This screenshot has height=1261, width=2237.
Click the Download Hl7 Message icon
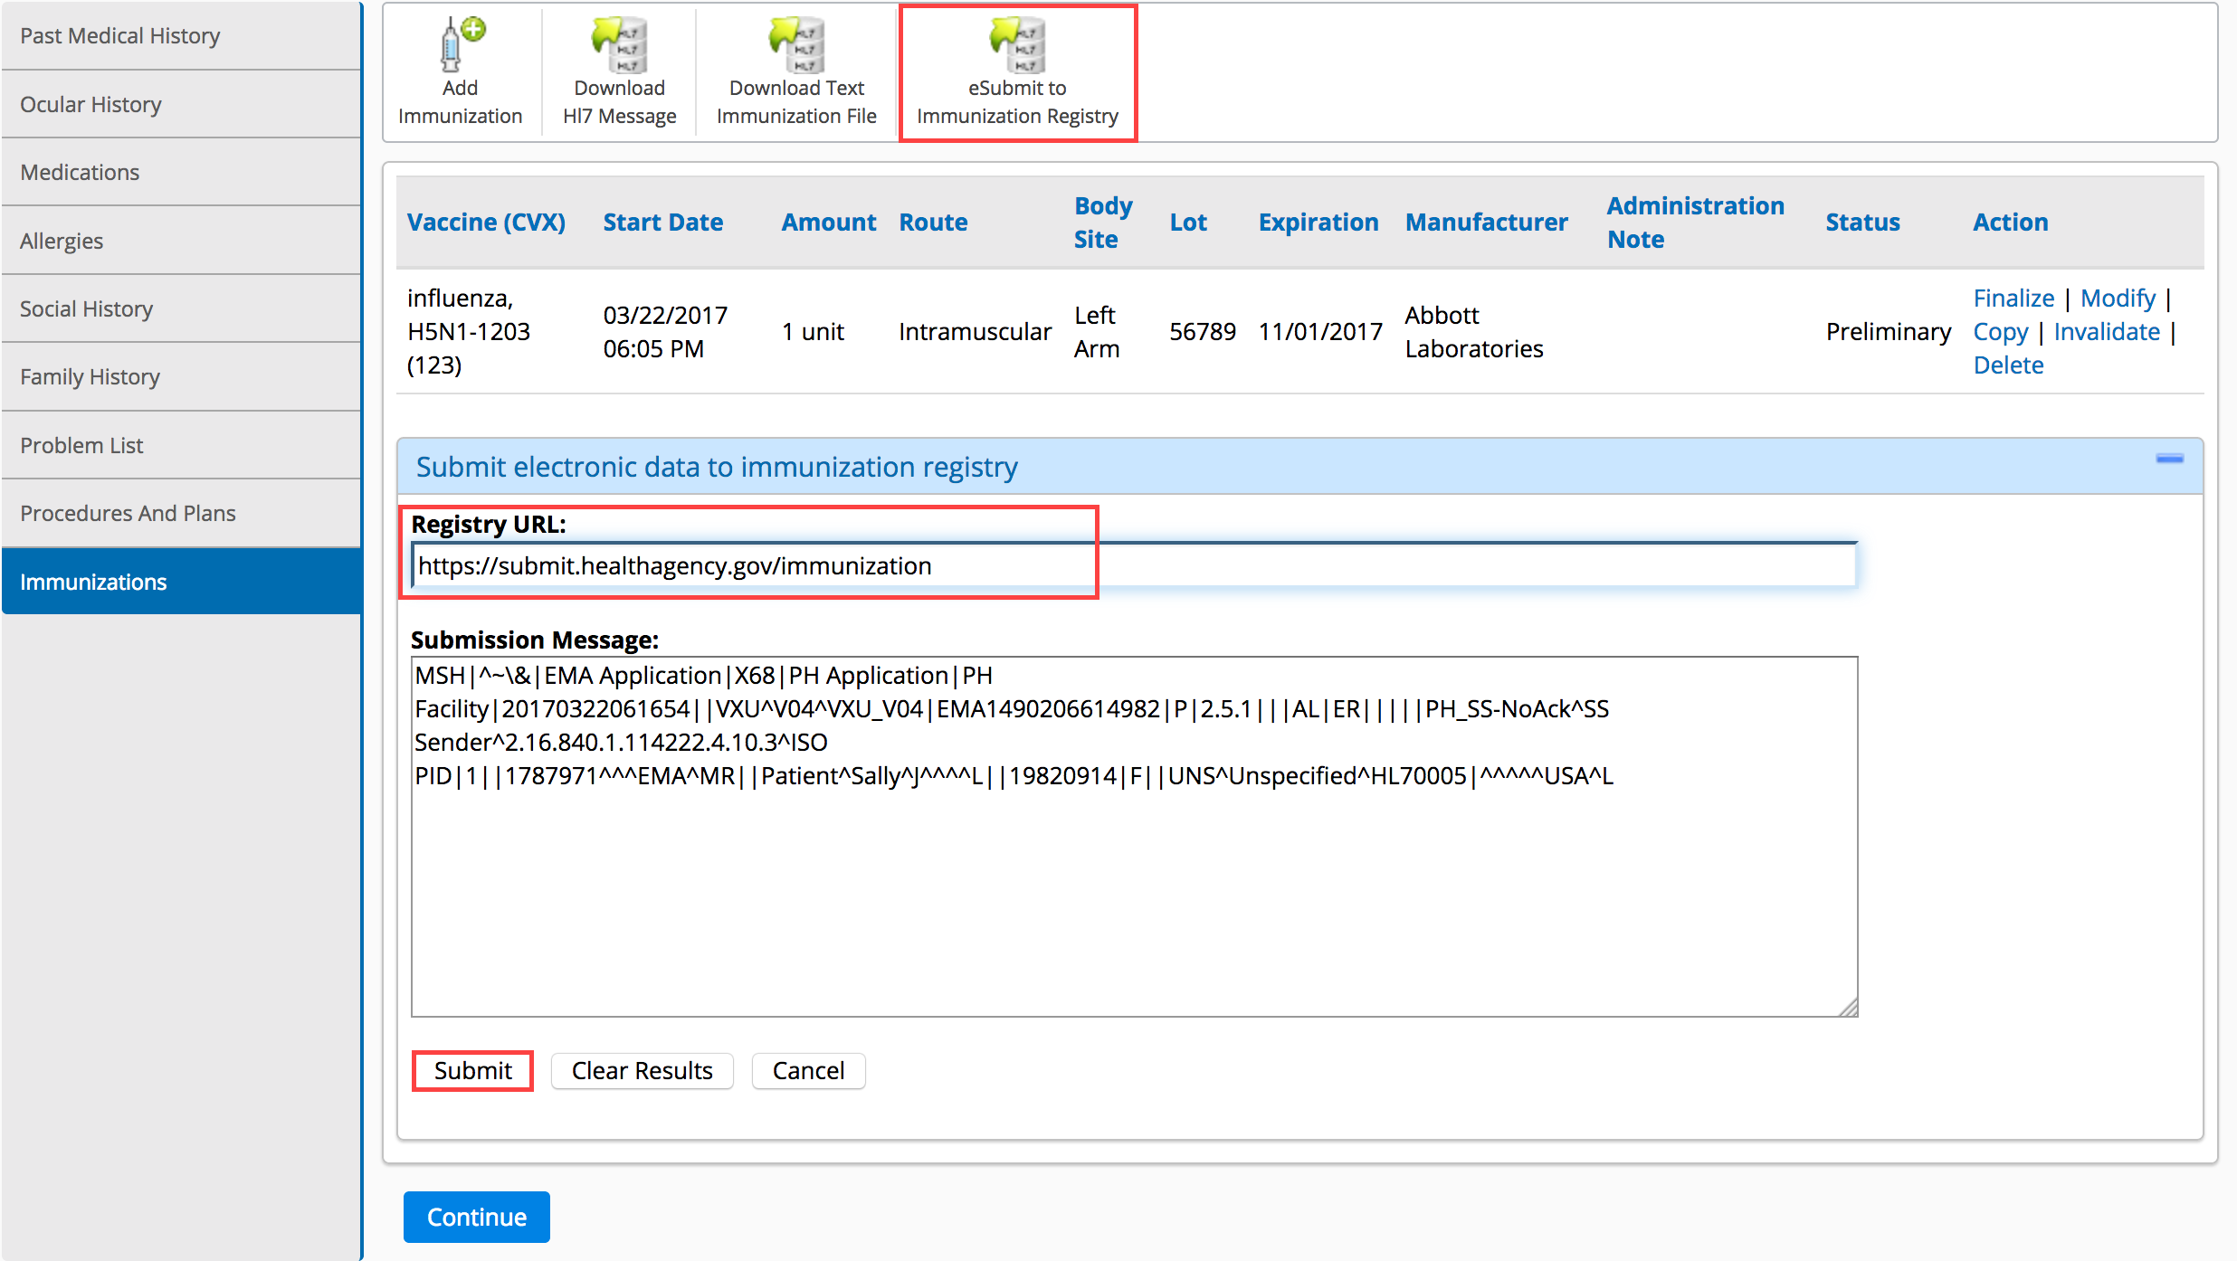619,45
